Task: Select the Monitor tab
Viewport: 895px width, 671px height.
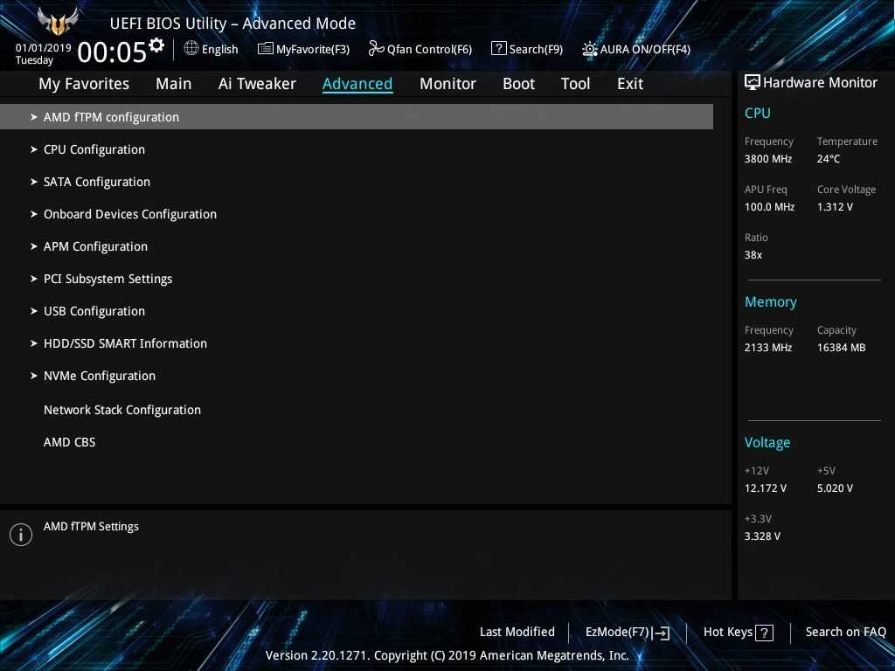Action: (447, 84)
